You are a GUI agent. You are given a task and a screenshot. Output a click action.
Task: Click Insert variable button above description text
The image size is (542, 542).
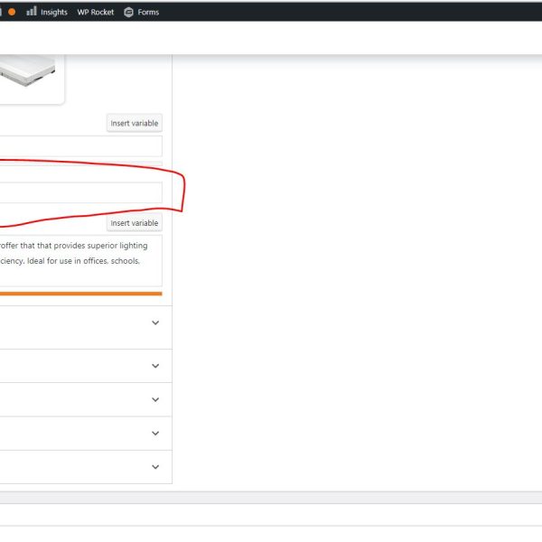(134, 223)
